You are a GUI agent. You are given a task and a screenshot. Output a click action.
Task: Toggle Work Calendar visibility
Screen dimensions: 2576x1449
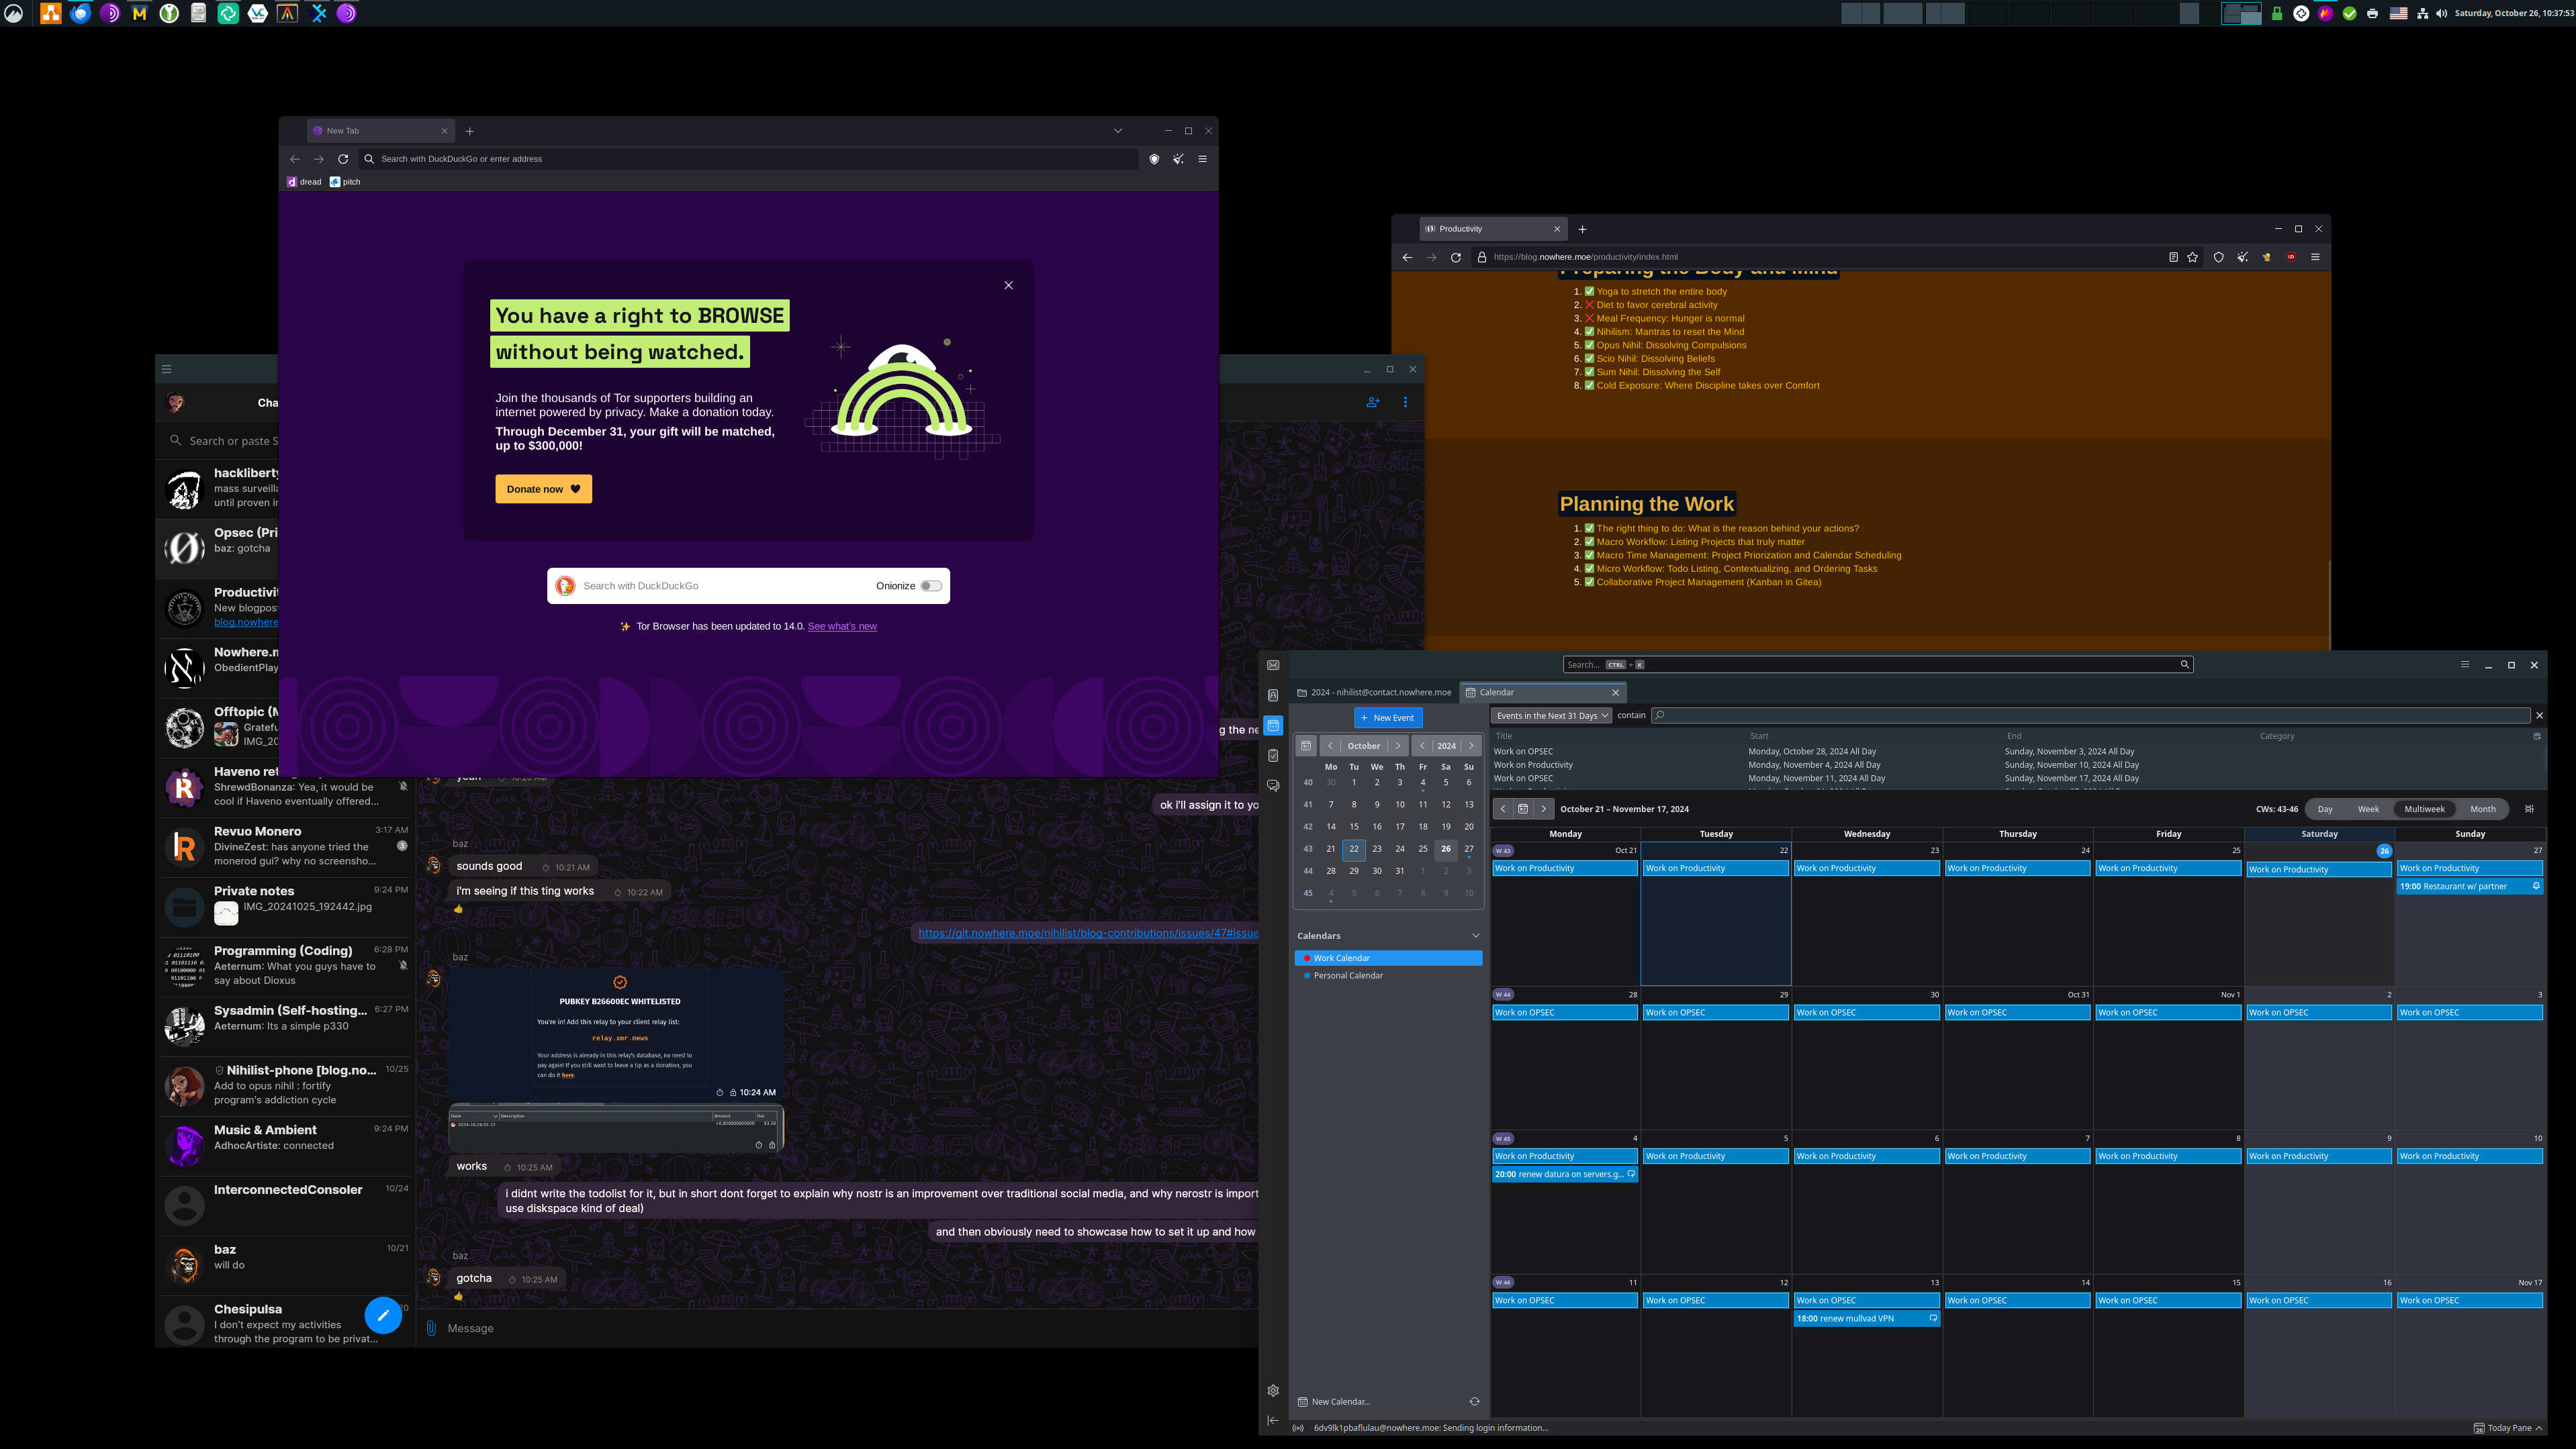tap(1307, 958)
